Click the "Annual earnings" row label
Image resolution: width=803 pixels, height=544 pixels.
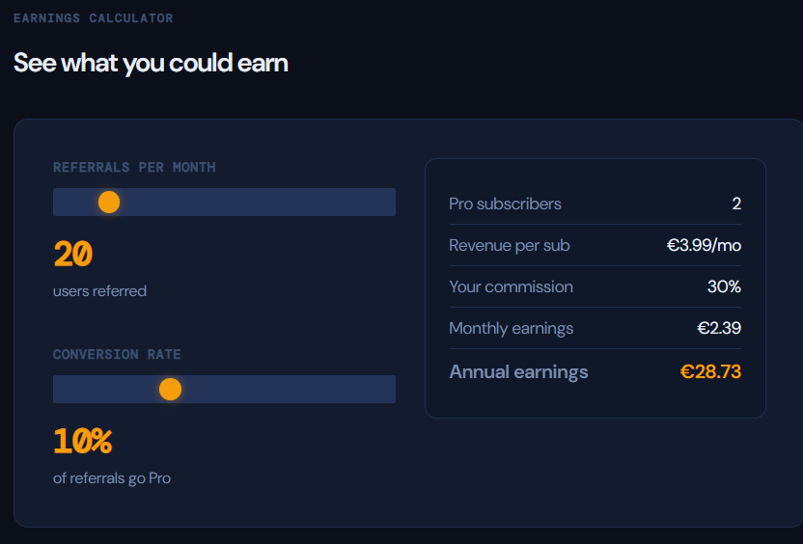[x=518, y=371]
